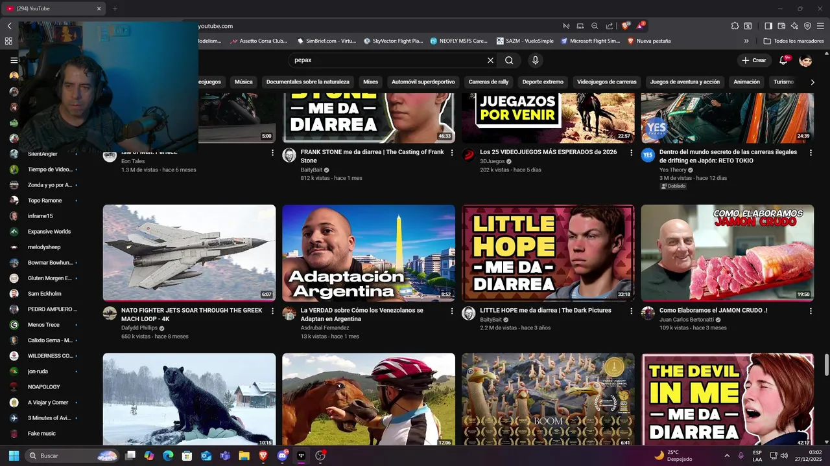Open melodysheep subscription
Viewport: 830px width, 466px height.
(44, 247)
